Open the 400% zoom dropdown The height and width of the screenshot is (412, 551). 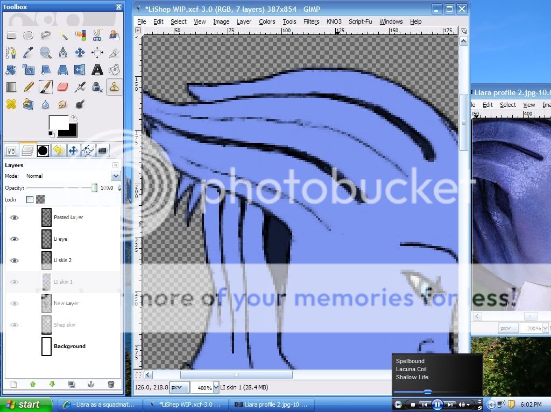(x=216, y=387)
